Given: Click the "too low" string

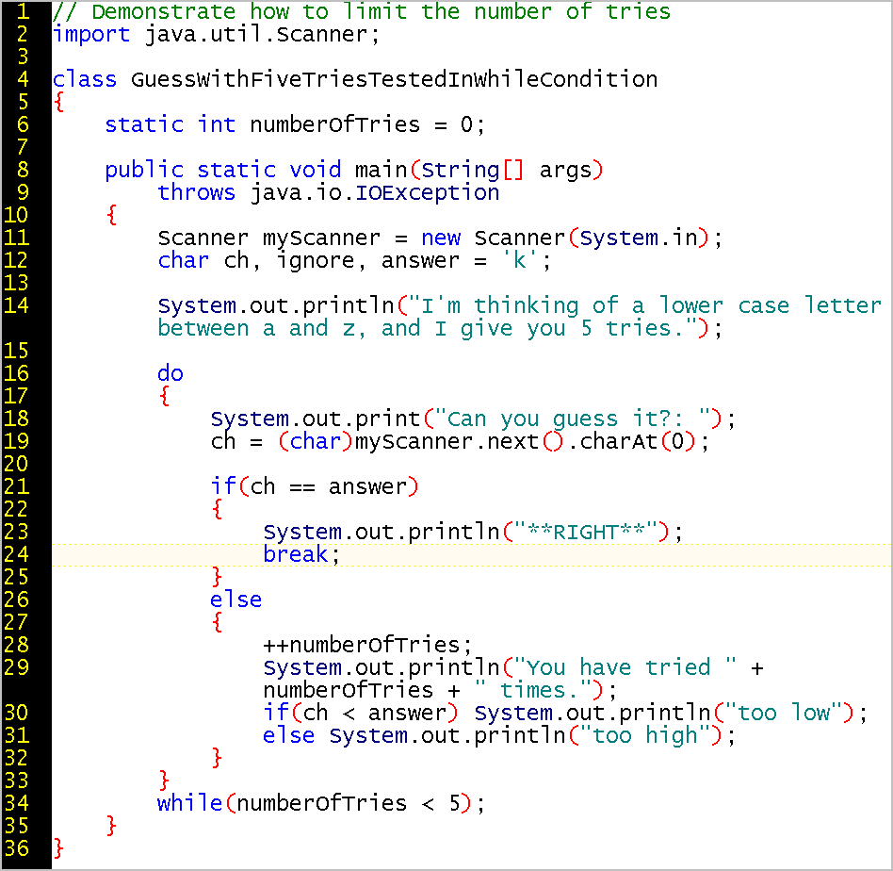Looking at the screenshot, I should point(783,713).
